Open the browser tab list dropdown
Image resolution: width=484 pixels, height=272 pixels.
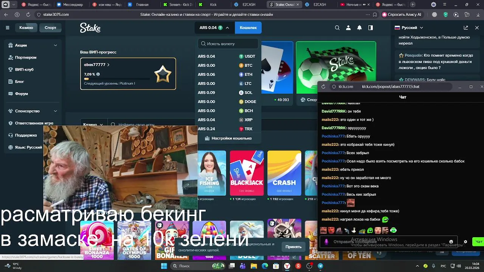coord(14,5)
